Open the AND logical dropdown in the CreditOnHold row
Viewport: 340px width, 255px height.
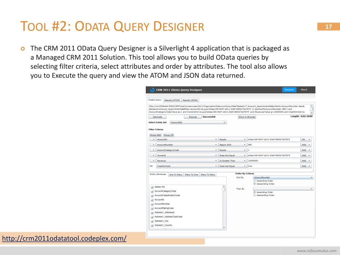point(306,166)
